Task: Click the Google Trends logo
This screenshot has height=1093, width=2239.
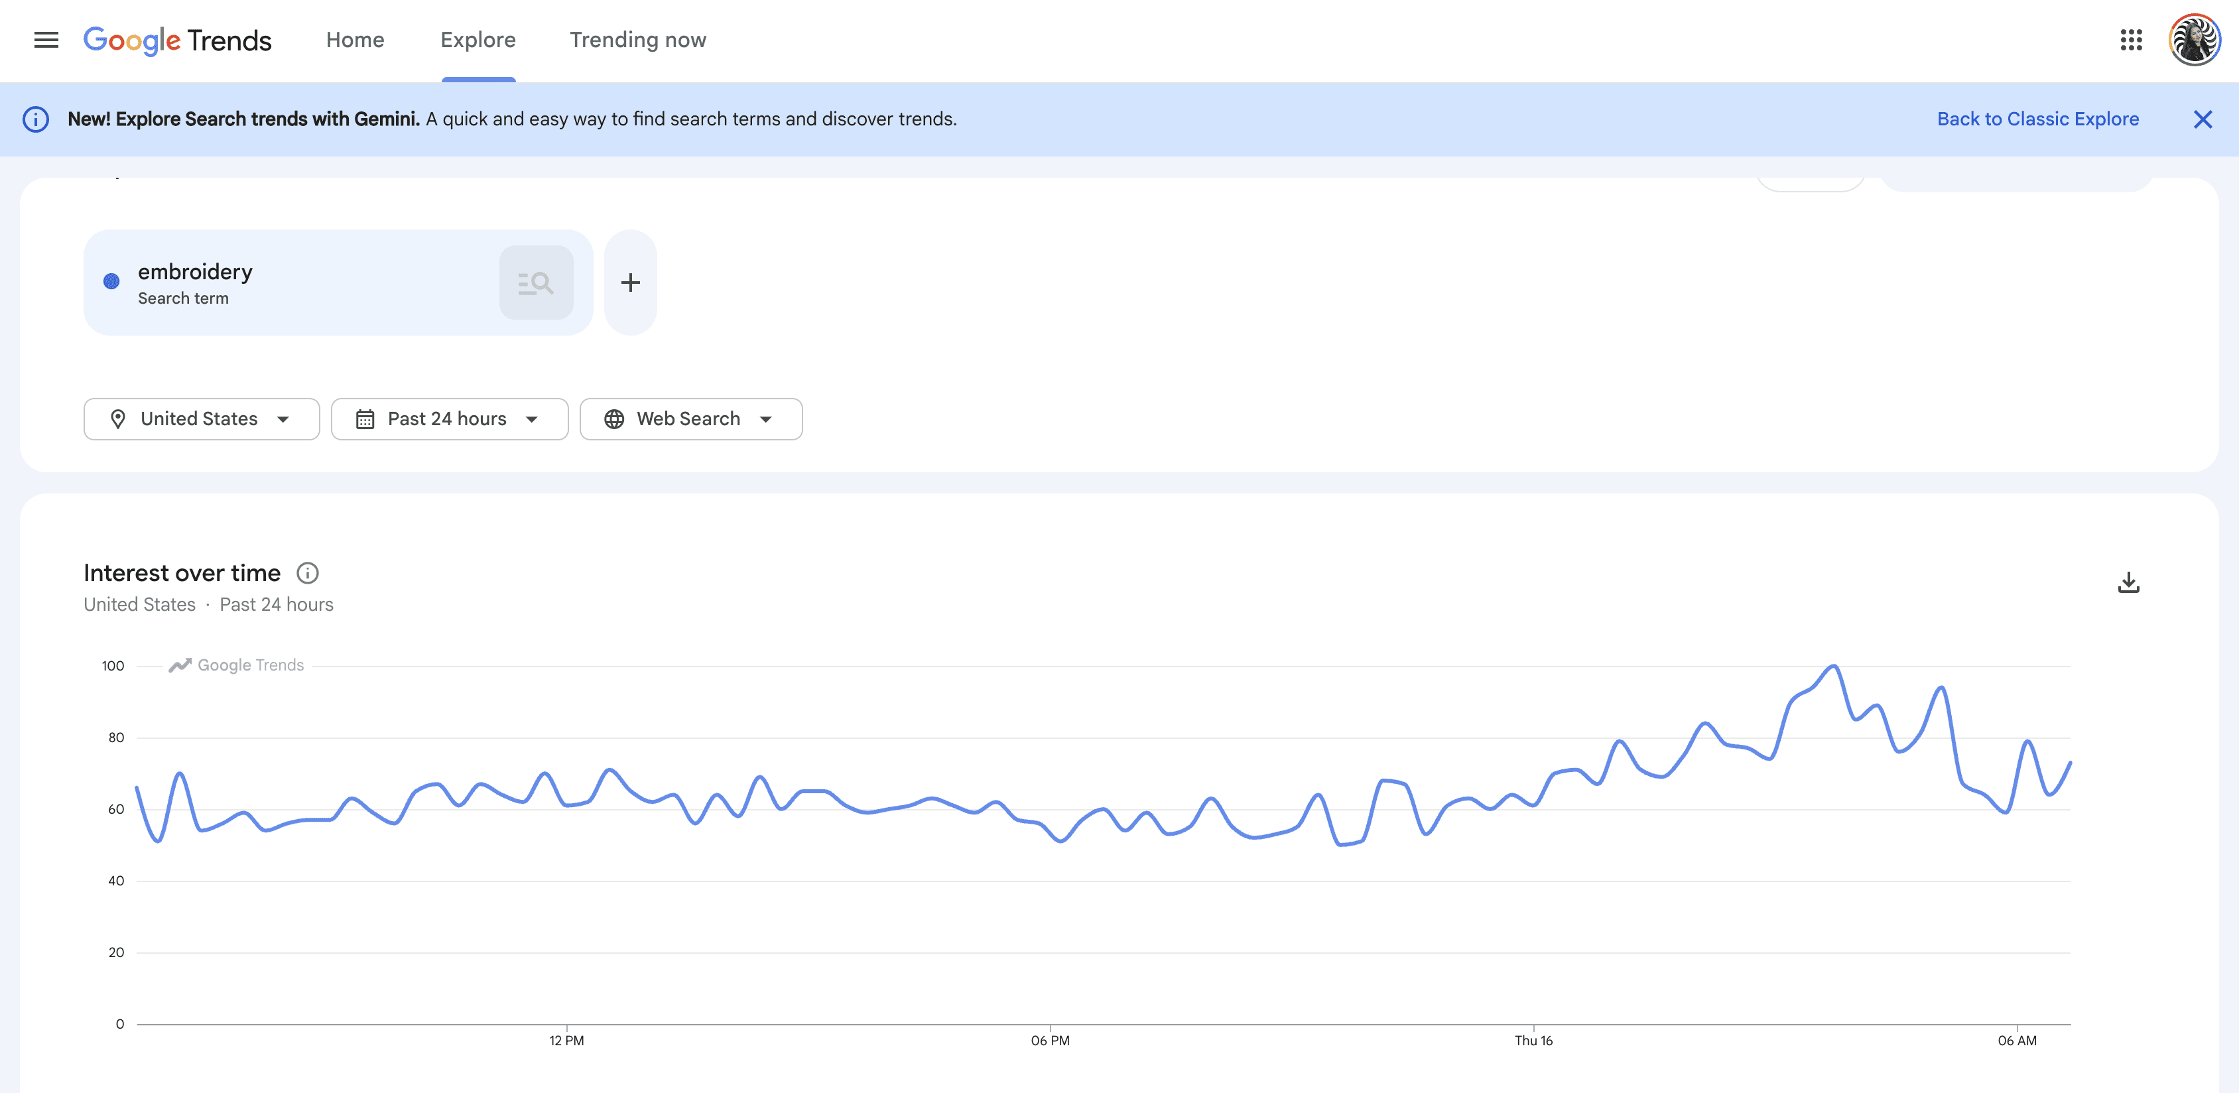Action: point(177,40)
